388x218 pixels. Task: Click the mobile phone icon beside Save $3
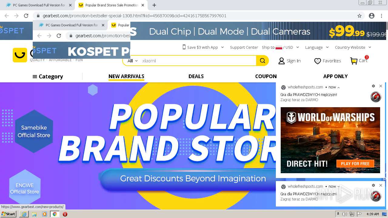[184, 47]
